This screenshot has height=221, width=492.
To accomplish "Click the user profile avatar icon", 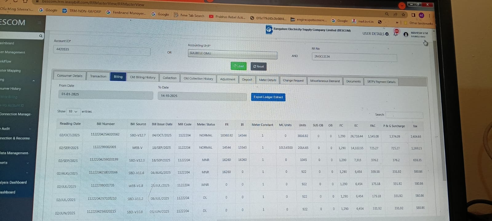I will coord(406,34).
